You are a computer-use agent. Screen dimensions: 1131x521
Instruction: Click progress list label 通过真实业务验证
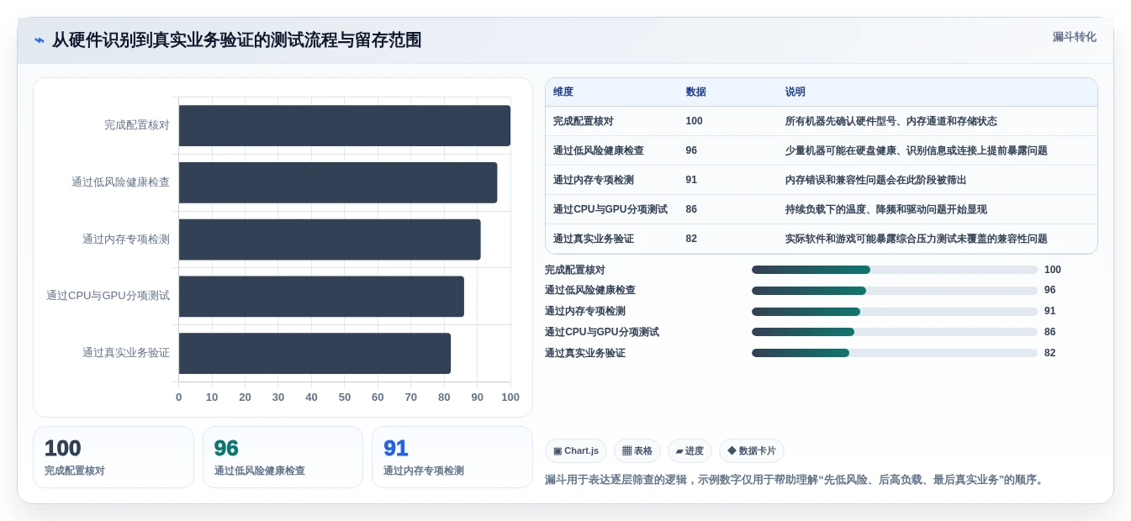click(585, 353)
